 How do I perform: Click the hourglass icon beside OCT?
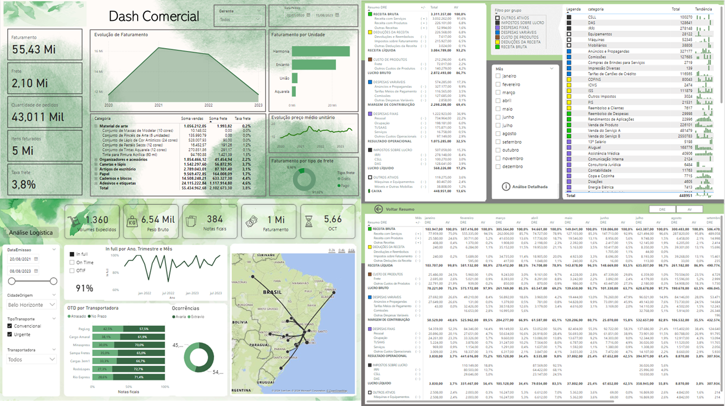[x=308, y=220]
